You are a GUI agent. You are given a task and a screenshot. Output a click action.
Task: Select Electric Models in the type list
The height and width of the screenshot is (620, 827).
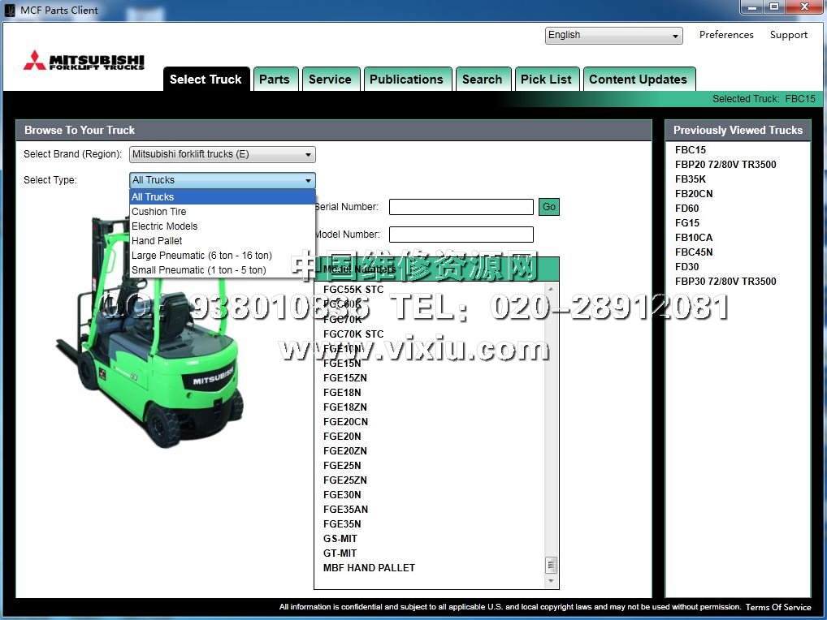165,226
